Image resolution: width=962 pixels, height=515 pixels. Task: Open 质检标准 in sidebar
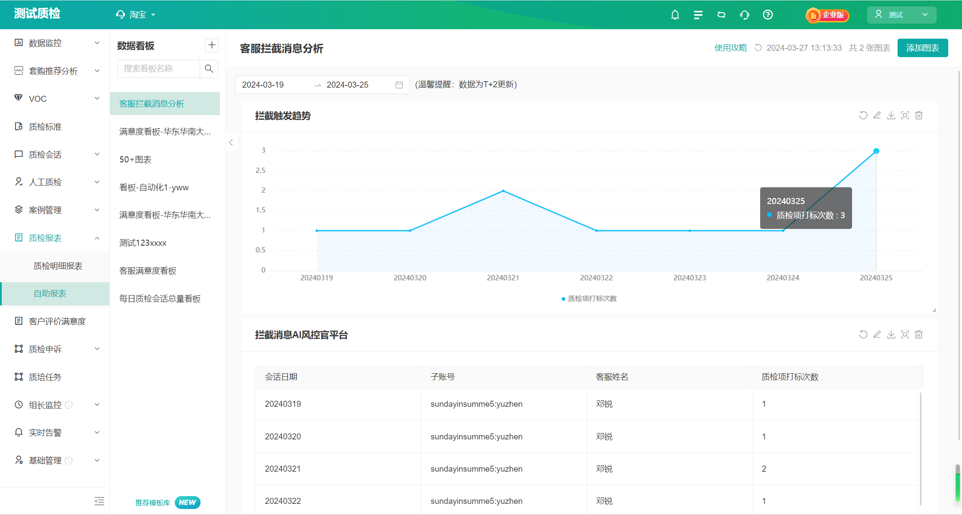coord(55,127)
